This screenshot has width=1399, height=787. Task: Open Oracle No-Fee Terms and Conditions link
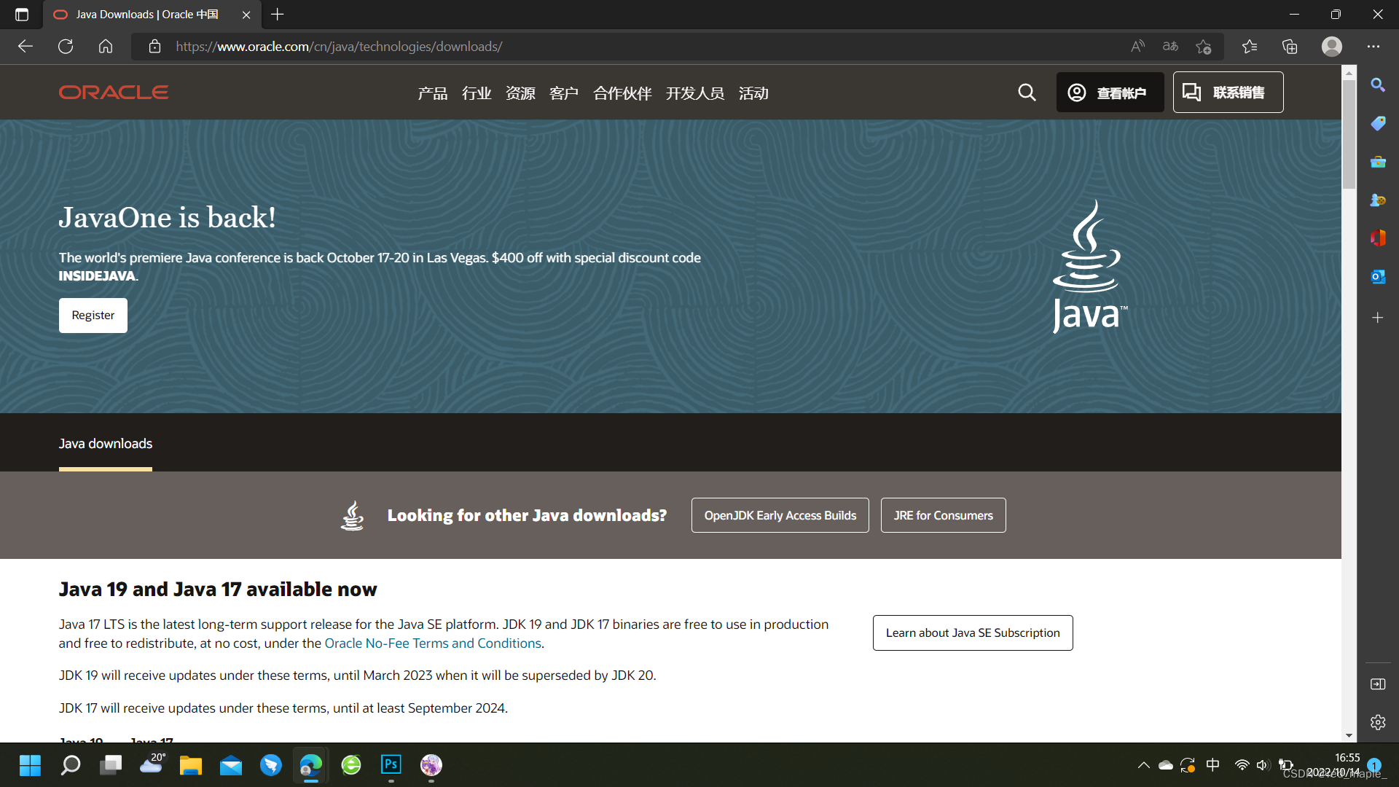433,643
